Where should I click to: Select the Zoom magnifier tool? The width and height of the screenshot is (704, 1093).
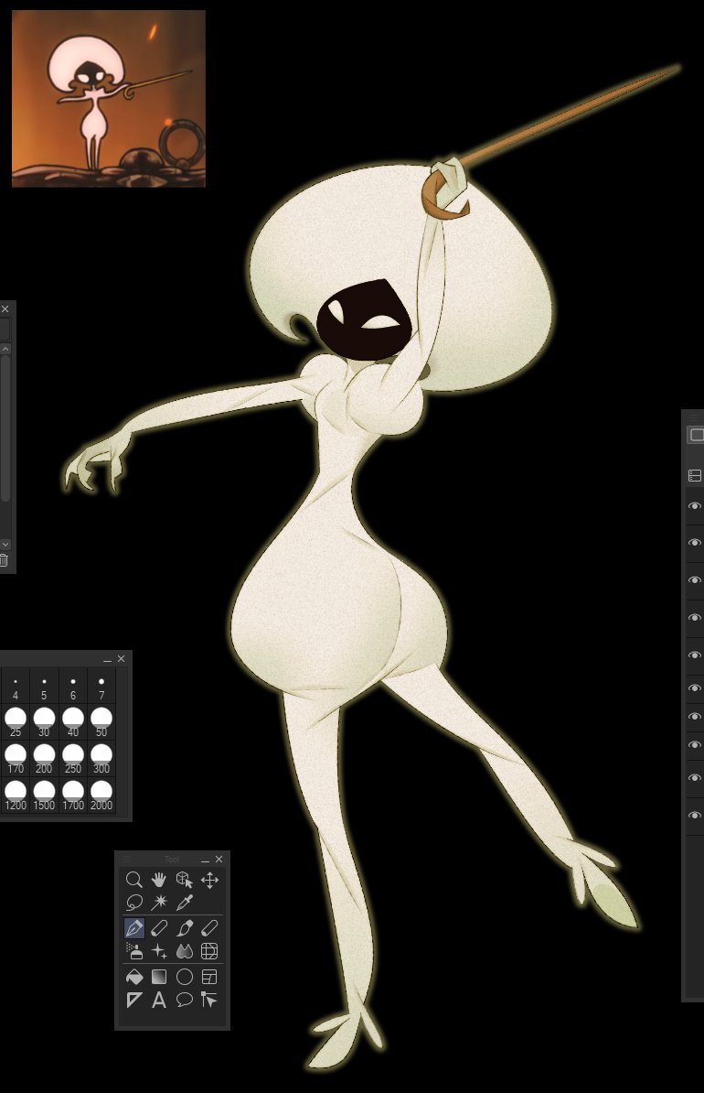click(133, 880)
